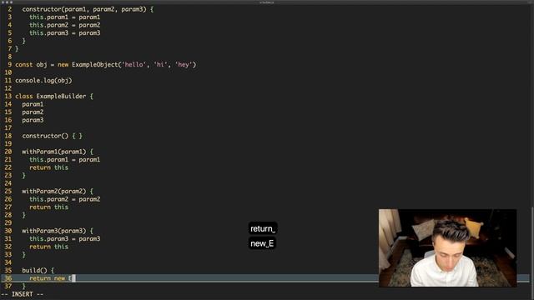This screenshot has height=300, width=534.
Task: Click 'this.param3 = param3' on line 31
Action: (65, 238)
